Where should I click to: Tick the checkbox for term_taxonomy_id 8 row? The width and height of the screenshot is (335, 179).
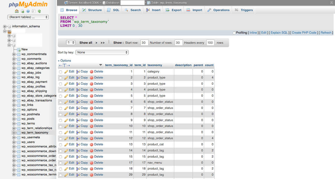coord(61,114)
